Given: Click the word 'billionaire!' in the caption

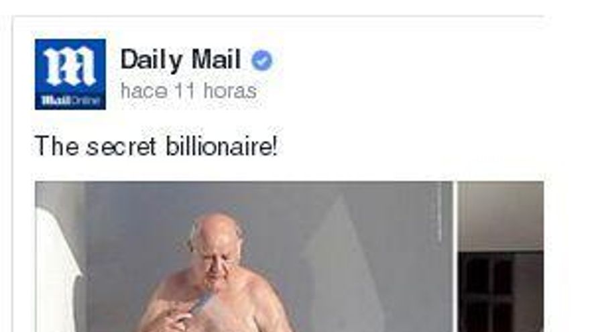Looking at the screenshot, I should (222, 146).
